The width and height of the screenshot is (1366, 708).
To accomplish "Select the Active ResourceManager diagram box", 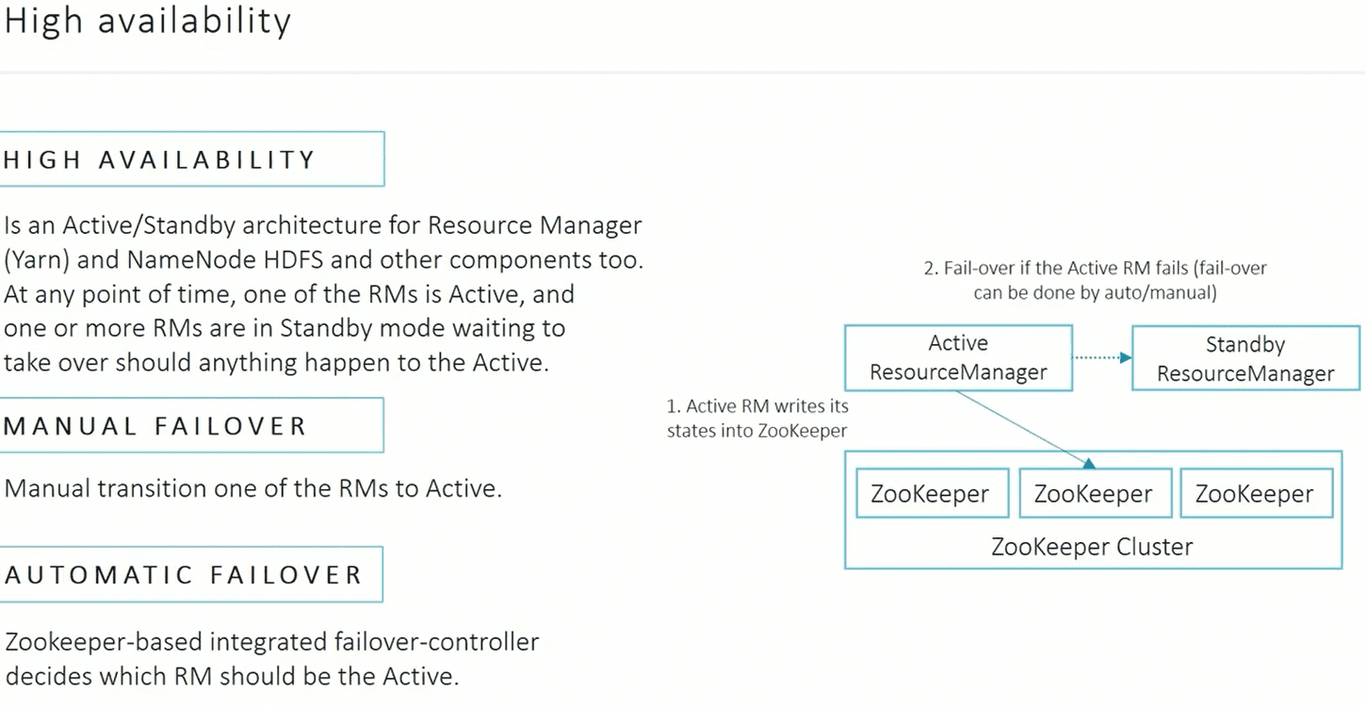I will [958, 358].
